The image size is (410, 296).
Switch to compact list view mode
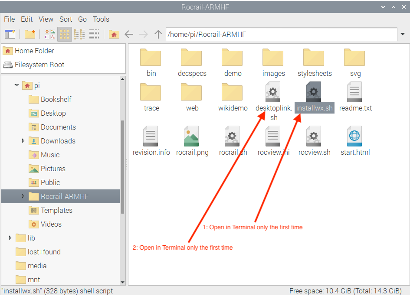pyautogui.click(x=79, y=34)
